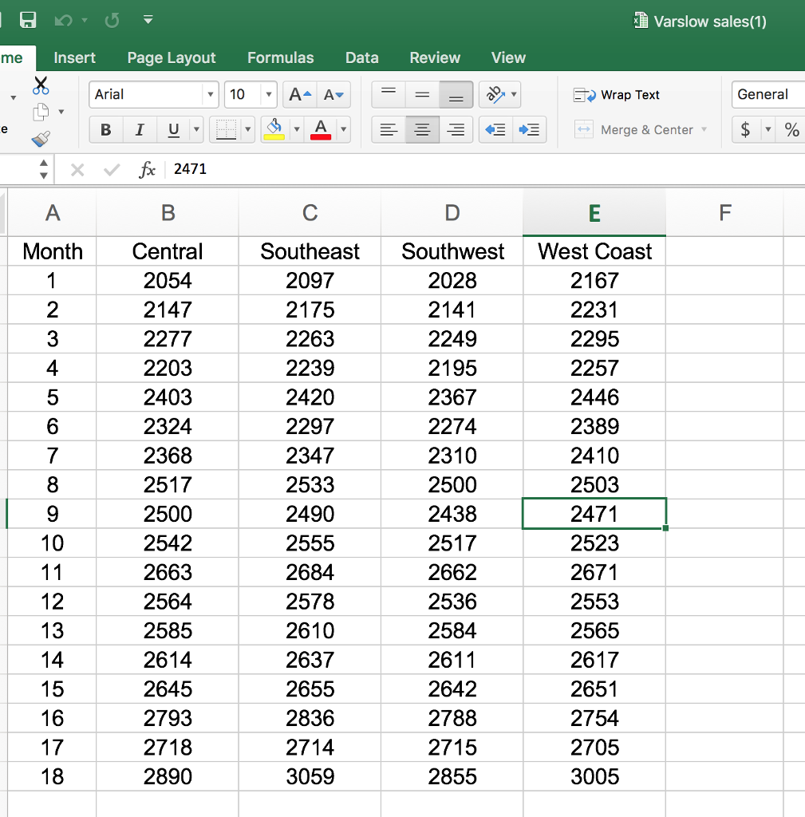Open the Data ribbon tab
805x817 pixels.
coord(361,57)
